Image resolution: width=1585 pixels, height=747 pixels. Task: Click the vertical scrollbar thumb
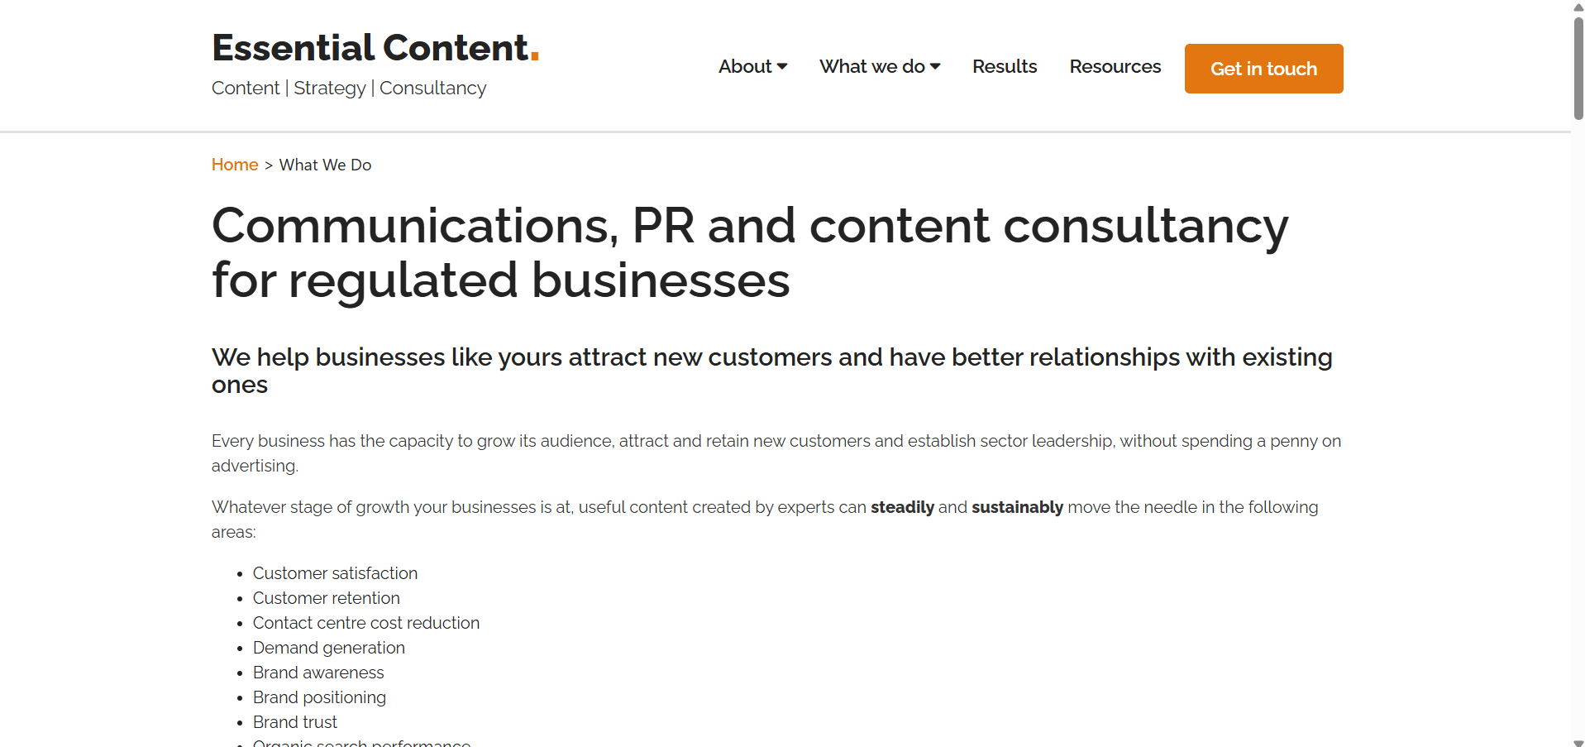click(x=1578, y=68)
